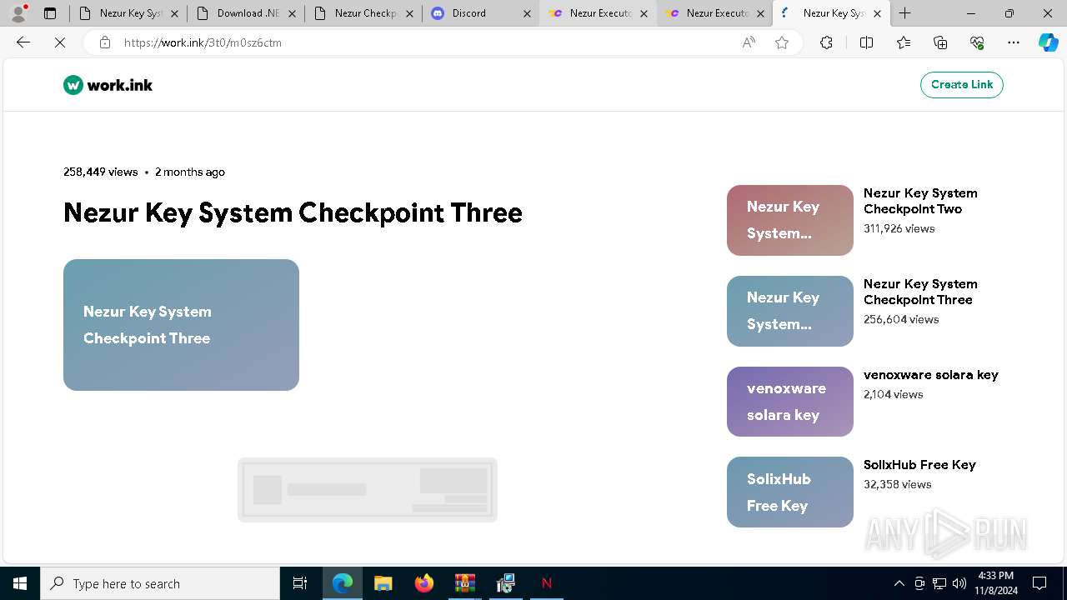Open the Favorites list icon

(x=904, y=42)
